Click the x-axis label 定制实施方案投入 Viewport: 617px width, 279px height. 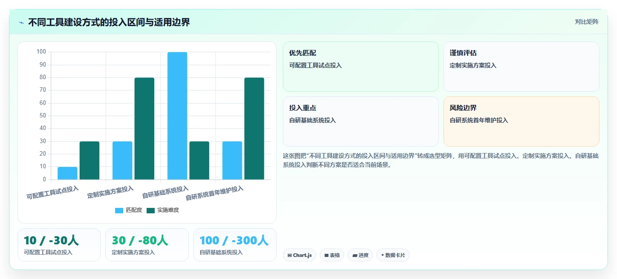click(111, 192)
